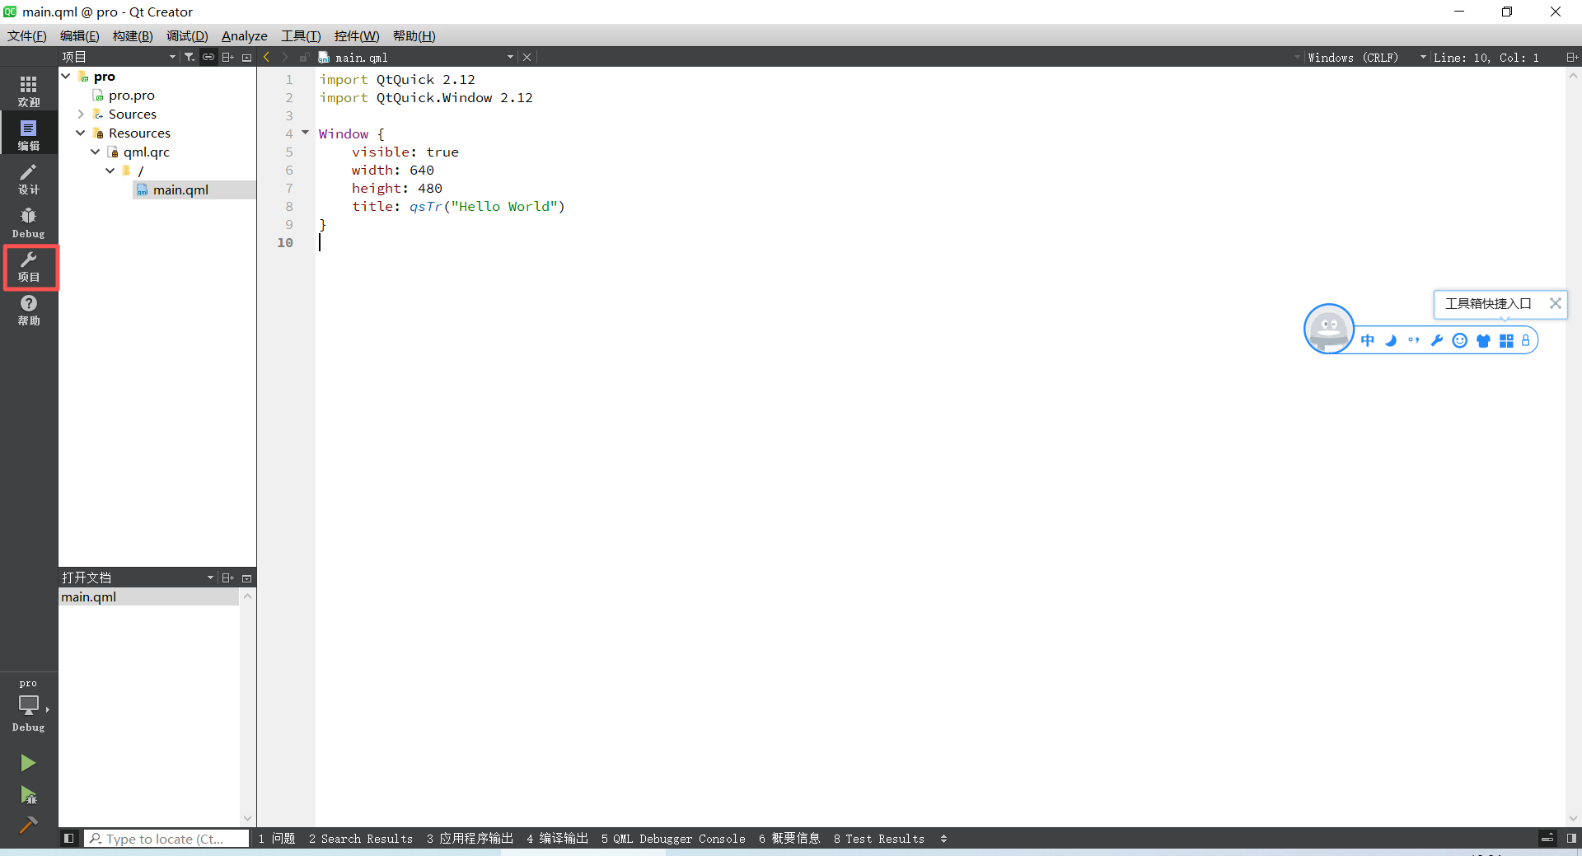The width and height of the screenshot is (1582, 856).
Task: Go back in editor navigation history
Action: click(x=267, y=57)
